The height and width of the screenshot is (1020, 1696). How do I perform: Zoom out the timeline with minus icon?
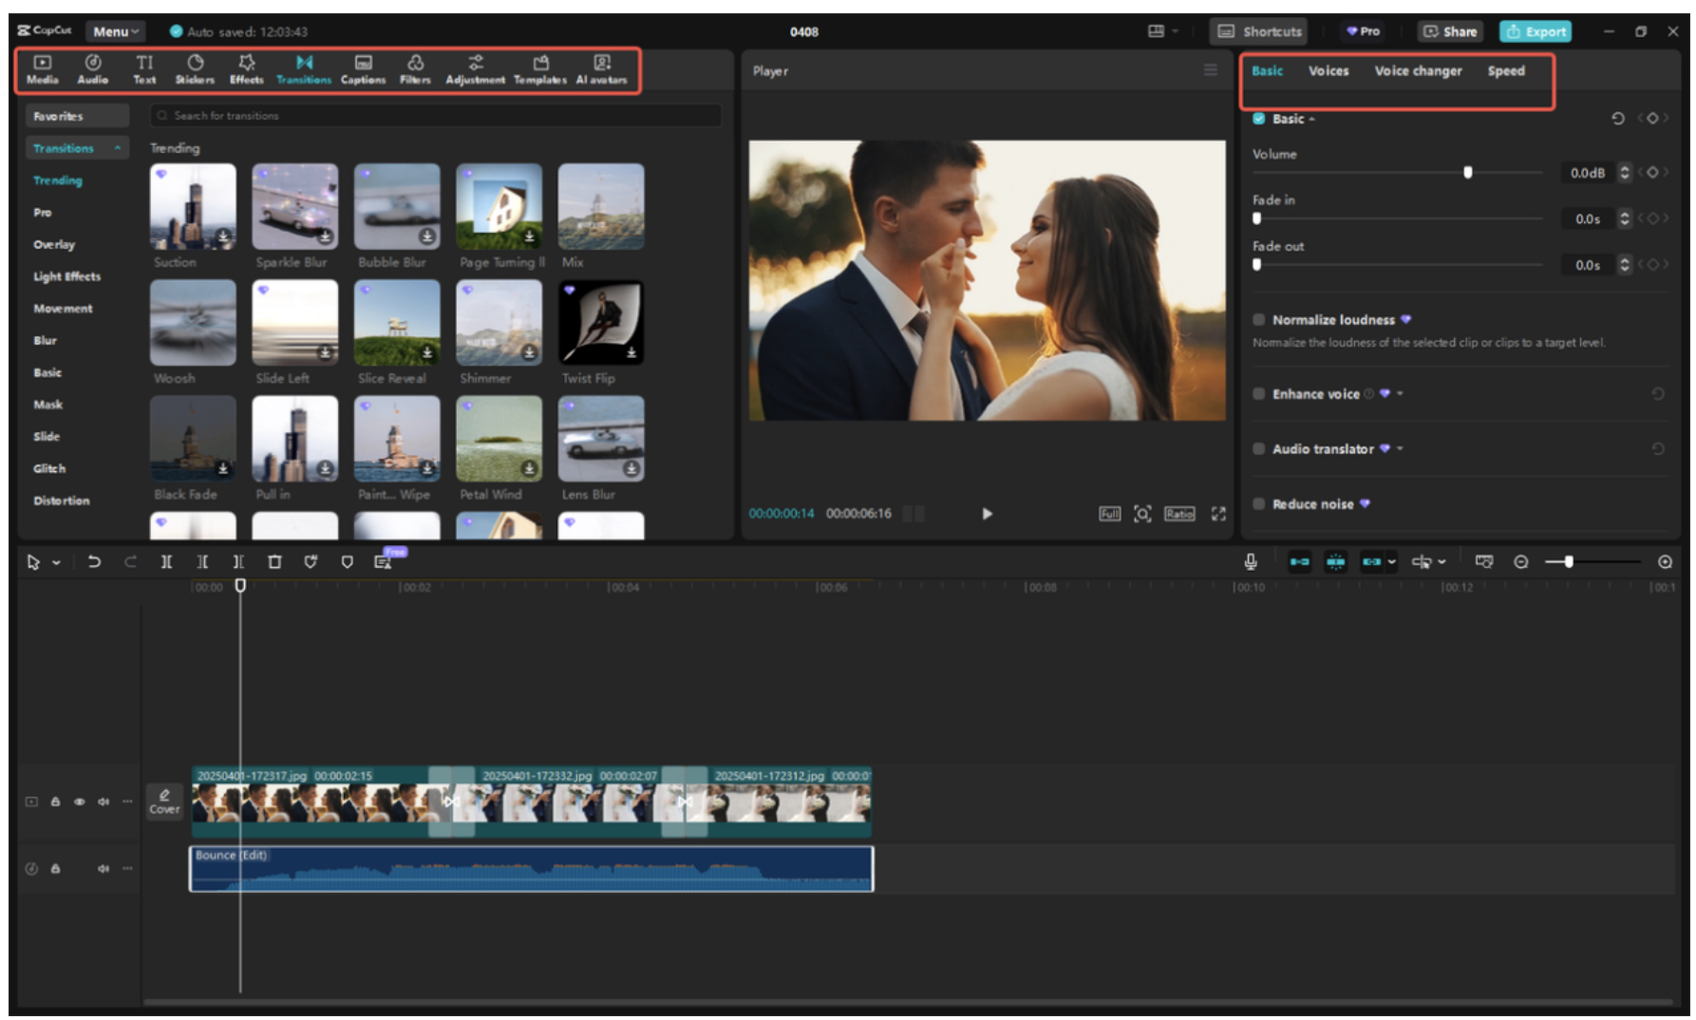[x=1521, y=562]
